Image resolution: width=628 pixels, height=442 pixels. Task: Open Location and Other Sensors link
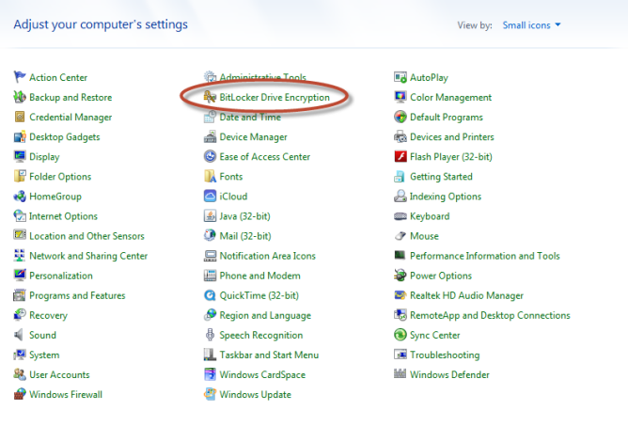click(86, 236)
